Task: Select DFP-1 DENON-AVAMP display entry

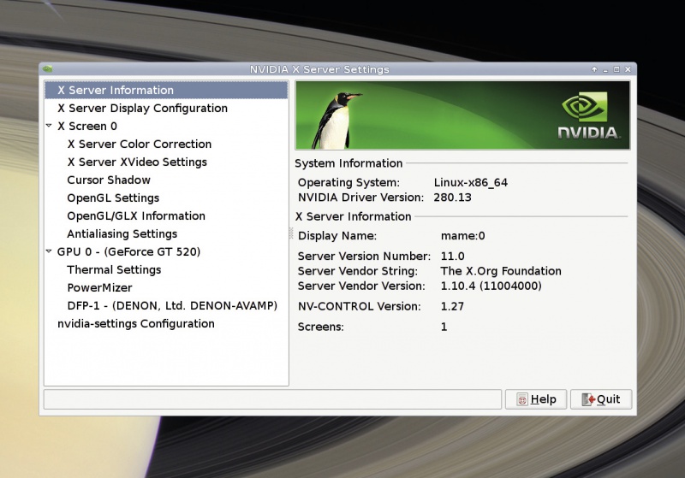Action: (172, 306)
